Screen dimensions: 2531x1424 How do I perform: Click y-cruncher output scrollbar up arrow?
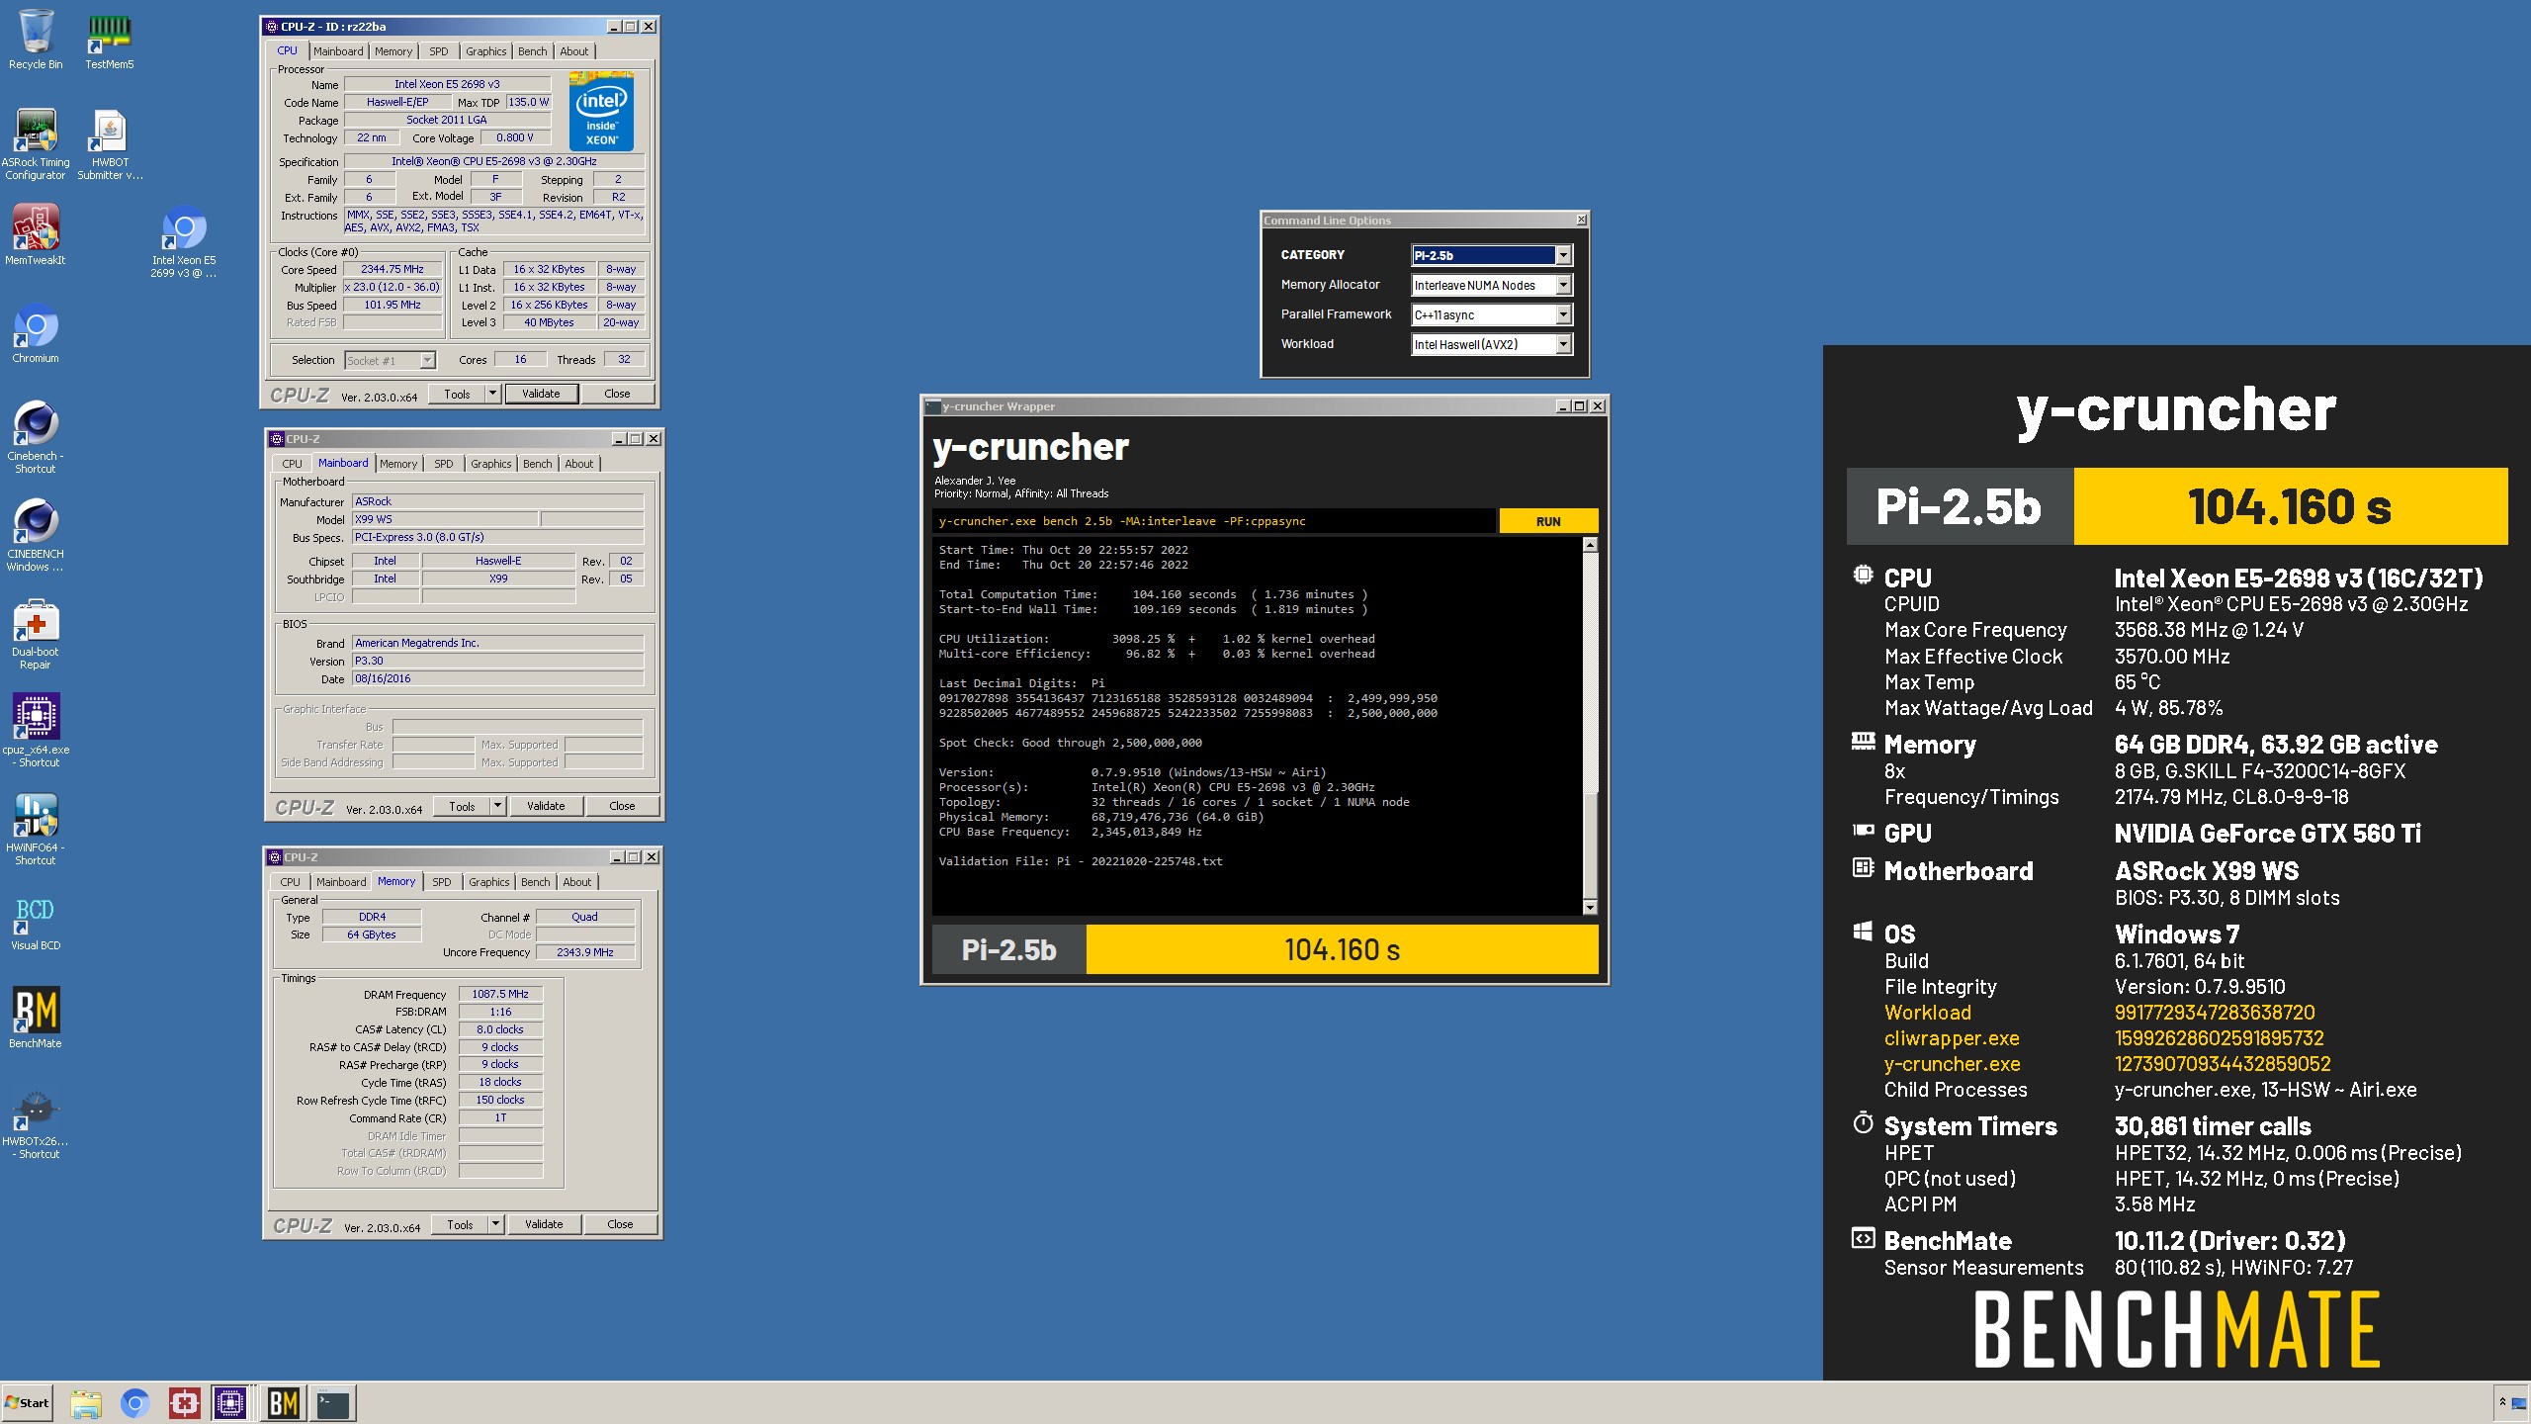coord(1590,545)
